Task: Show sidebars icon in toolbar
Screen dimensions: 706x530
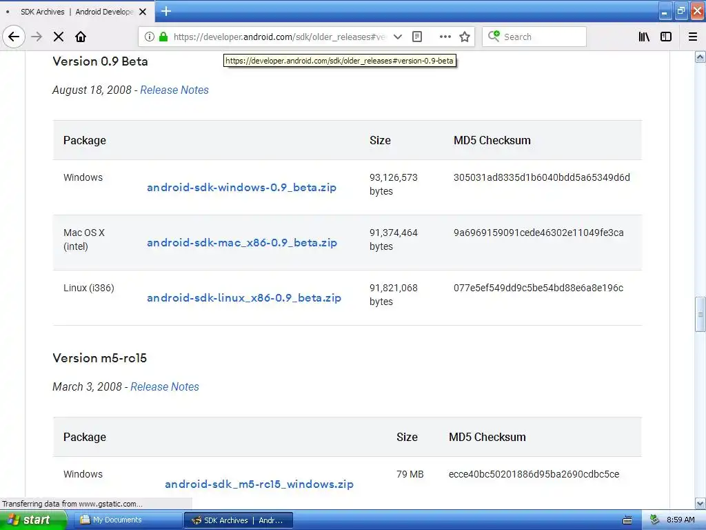Action: point(666,37)
